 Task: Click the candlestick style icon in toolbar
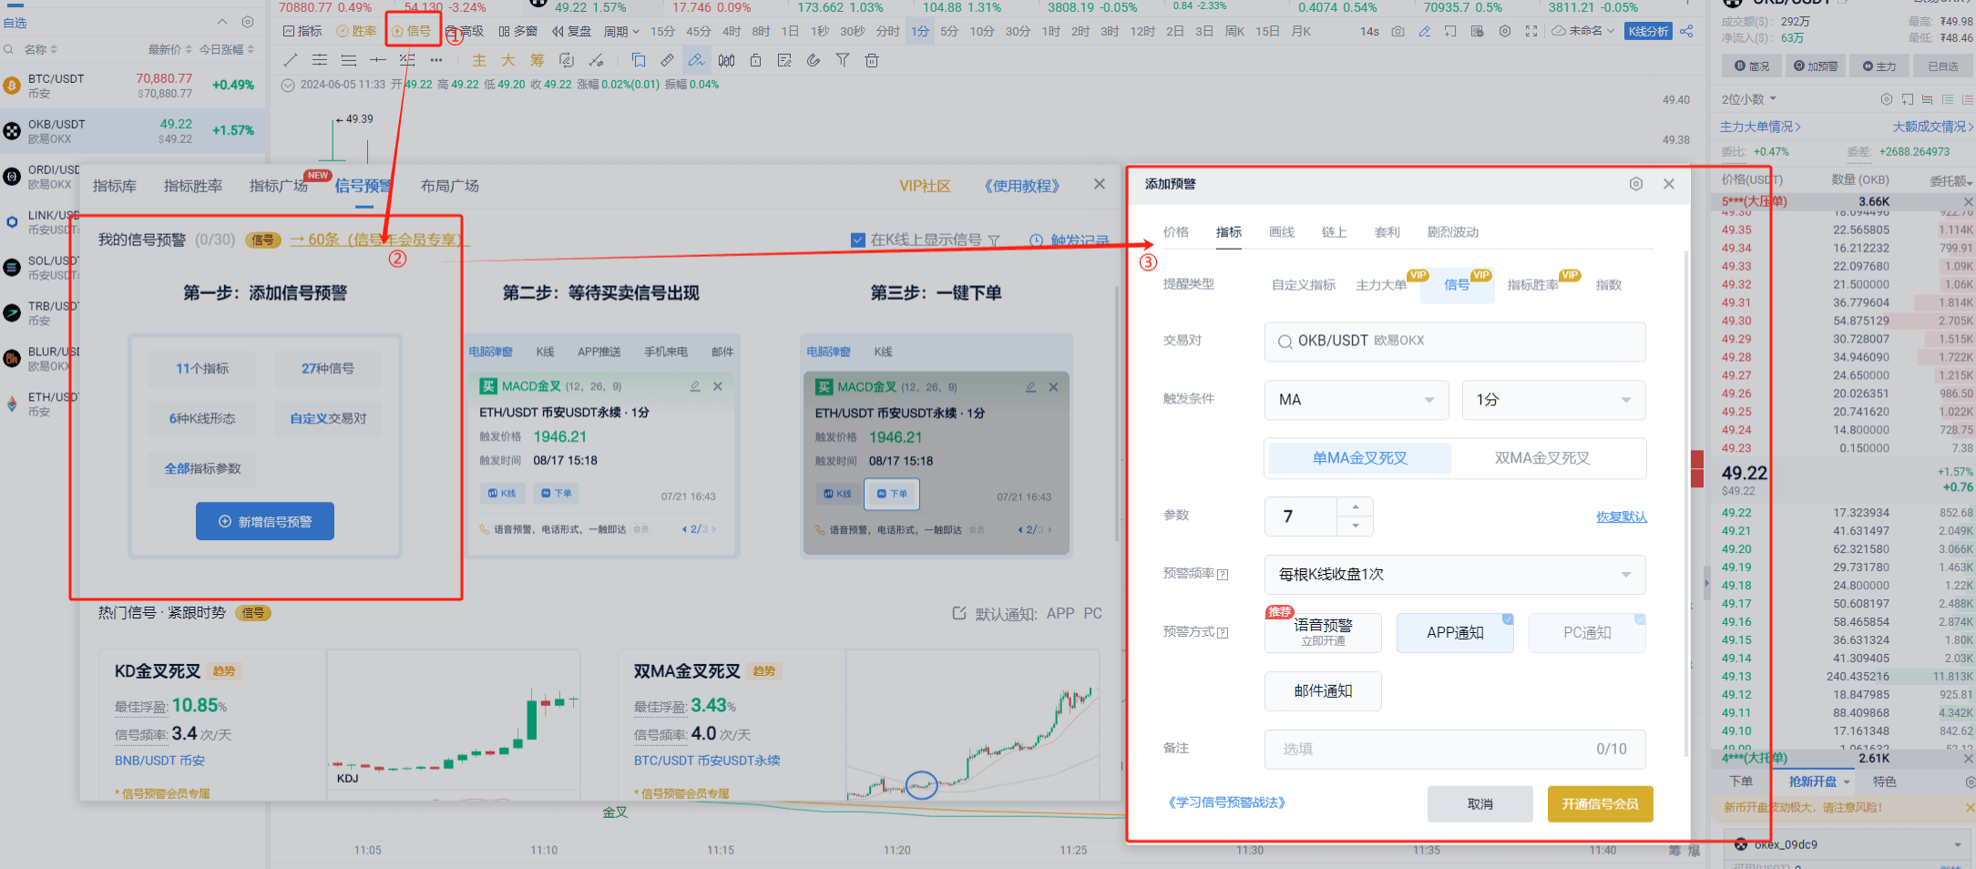[x=726, y=60]
